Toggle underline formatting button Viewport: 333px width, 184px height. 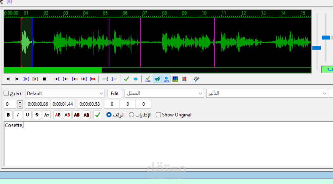28,115
